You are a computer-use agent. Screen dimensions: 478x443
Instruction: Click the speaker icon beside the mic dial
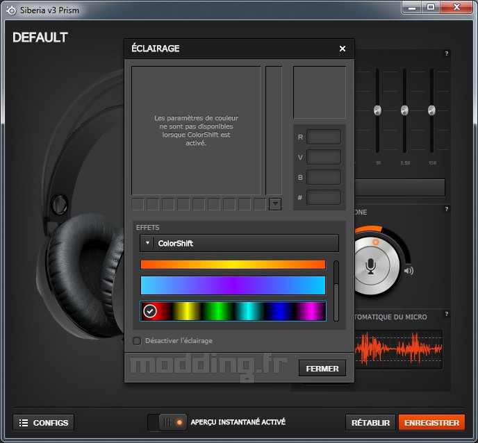click(x=409, y=271)
